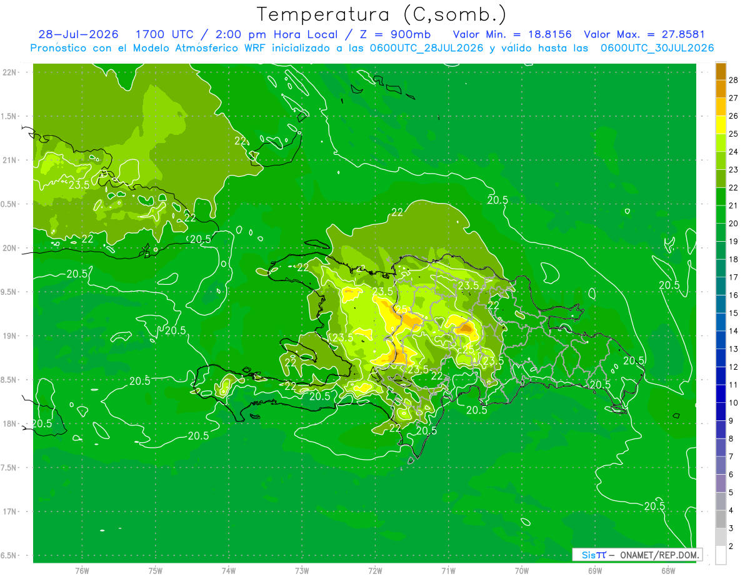Click the '19N' latitude axis label
Screen dimensions: 750x579
[10, 336]
